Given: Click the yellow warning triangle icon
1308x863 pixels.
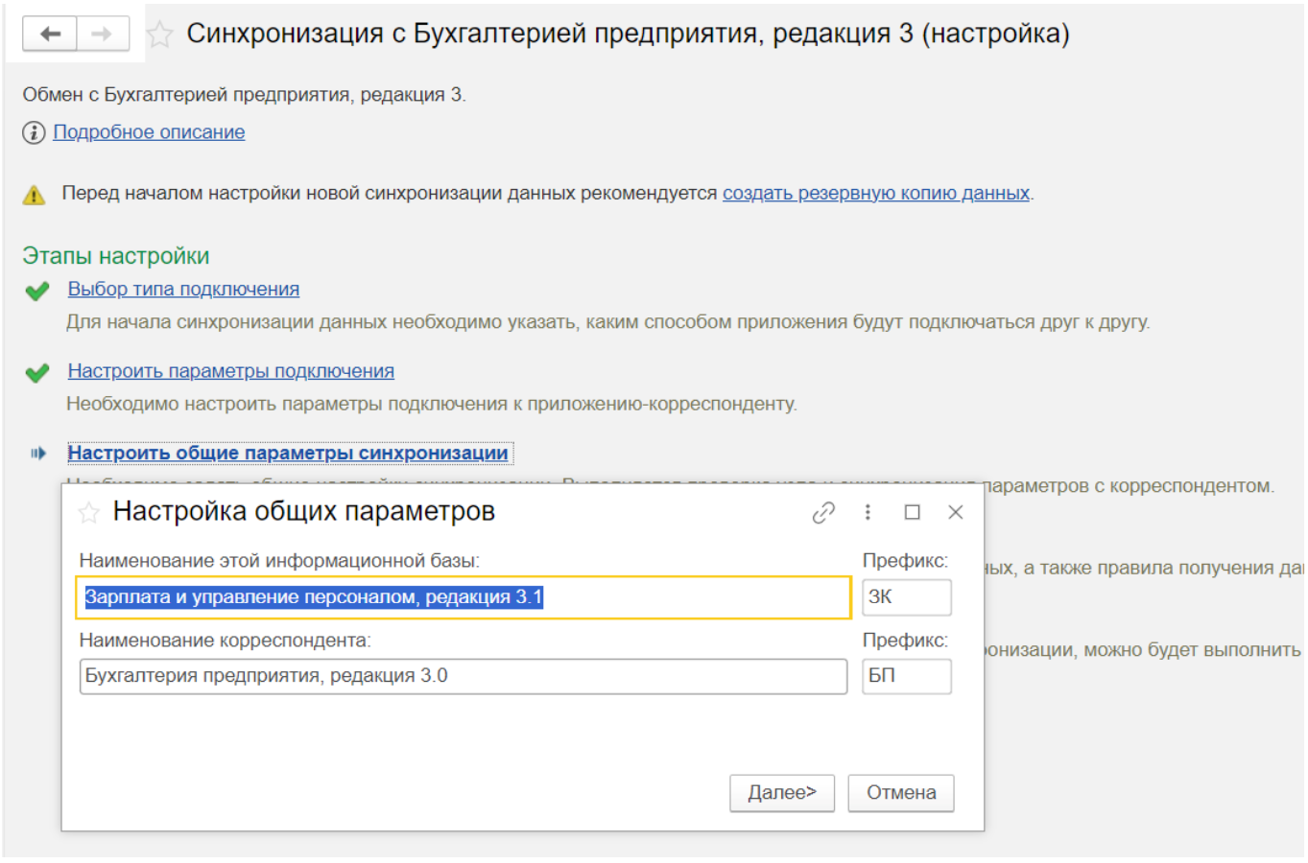Looking at the screenshot, I should 34,195.
